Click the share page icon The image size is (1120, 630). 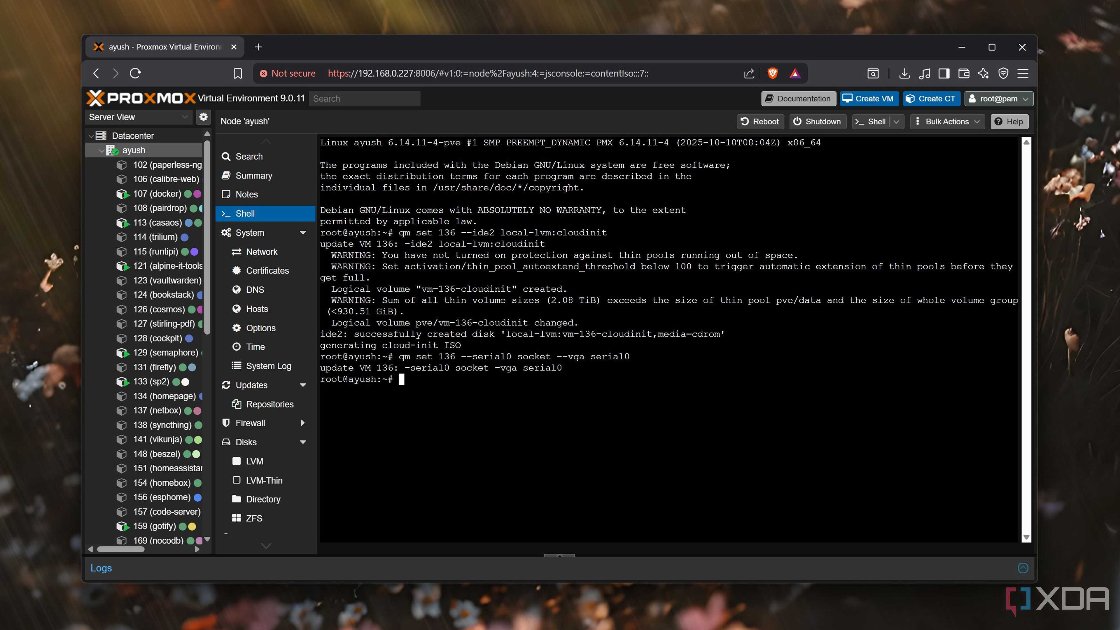[749, 73]
